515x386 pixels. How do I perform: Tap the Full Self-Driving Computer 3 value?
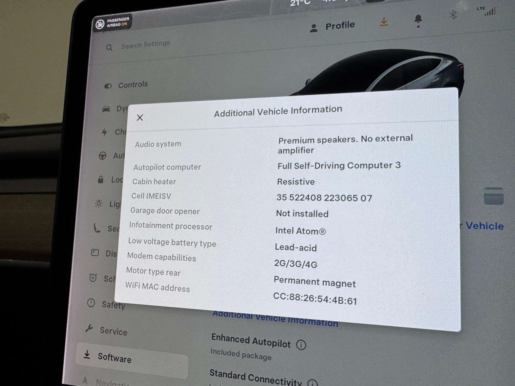click(x=339, y=165)
